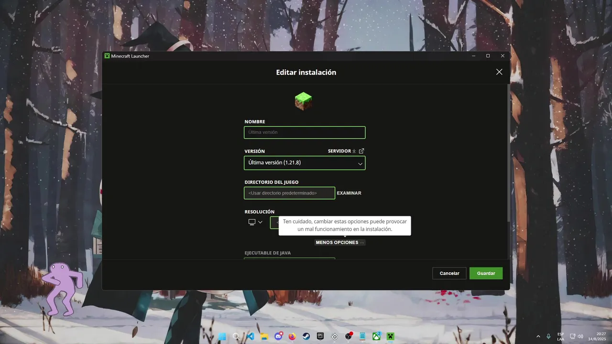
Task: Click the green Guardar button
Action: 486,273
